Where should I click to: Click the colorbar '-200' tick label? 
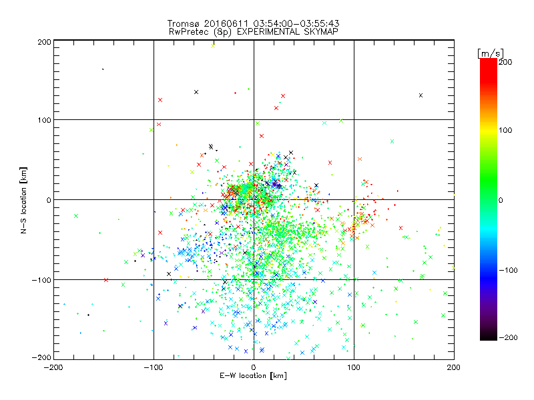pyautogui.click(x=508, y=337)
